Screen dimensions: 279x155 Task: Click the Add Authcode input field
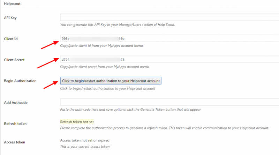click(x=169, y=102)
